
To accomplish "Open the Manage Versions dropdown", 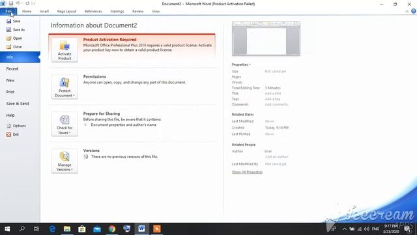I will coord(65,161).
